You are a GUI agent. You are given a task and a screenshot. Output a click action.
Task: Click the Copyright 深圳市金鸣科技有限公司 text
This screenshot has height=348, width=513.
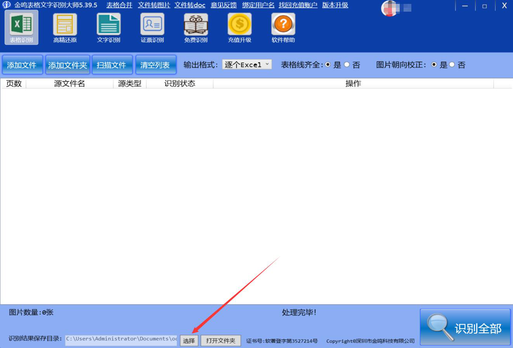click(x=371, y=341)
